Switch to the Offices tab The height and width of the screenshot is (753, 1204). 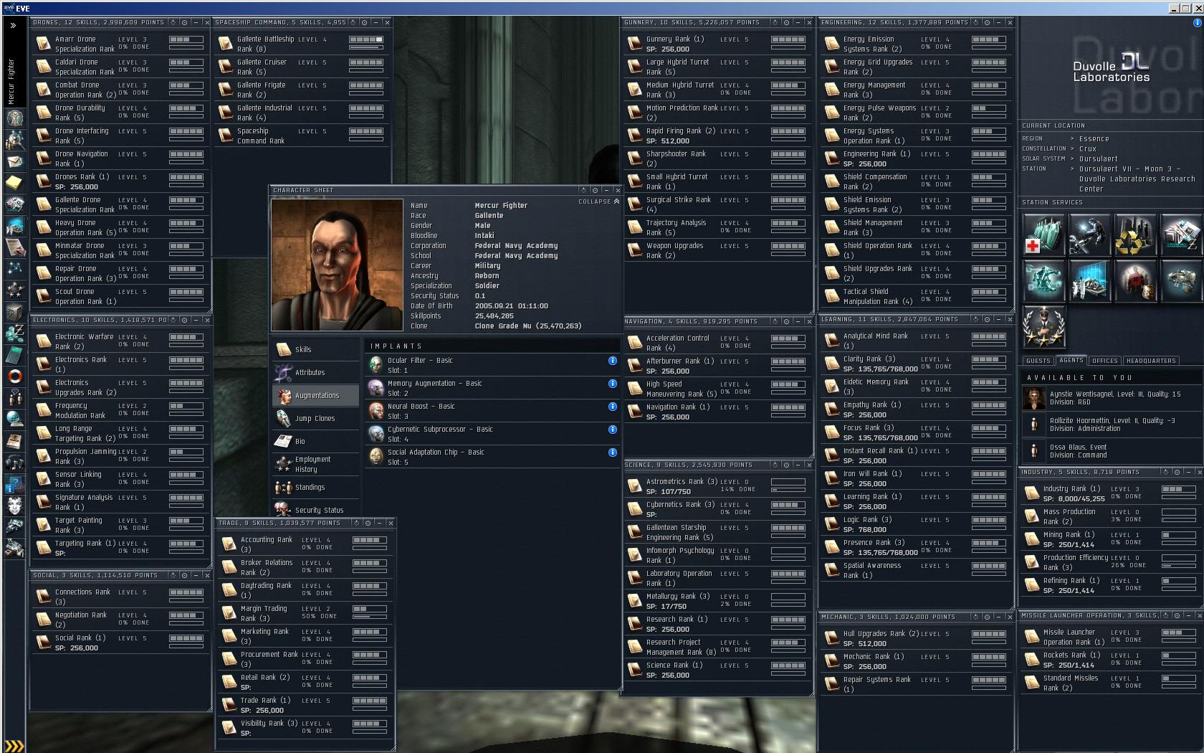point(1105,361)
